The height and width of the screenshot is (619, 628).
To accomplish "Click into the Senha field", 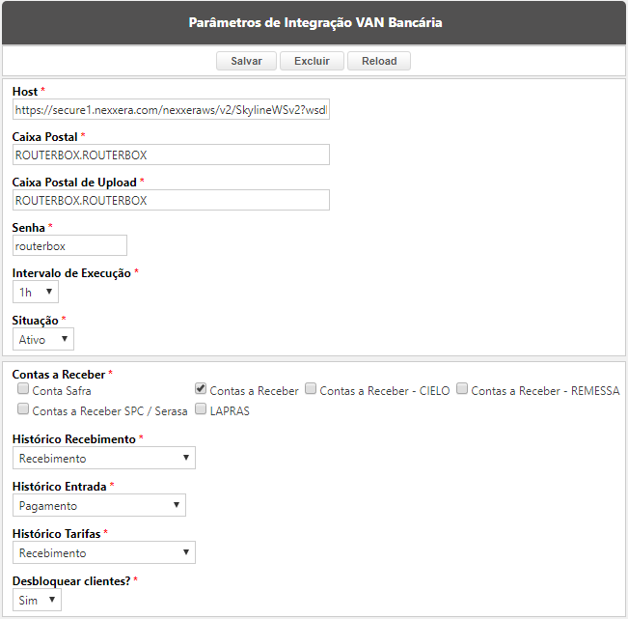I will click(x=69, y=245).
